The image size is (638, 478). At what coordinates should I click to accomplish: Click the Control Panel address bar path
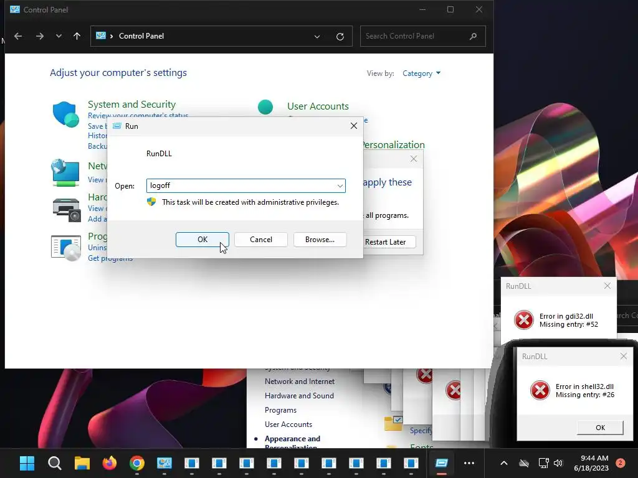click(x=141, y=36)
